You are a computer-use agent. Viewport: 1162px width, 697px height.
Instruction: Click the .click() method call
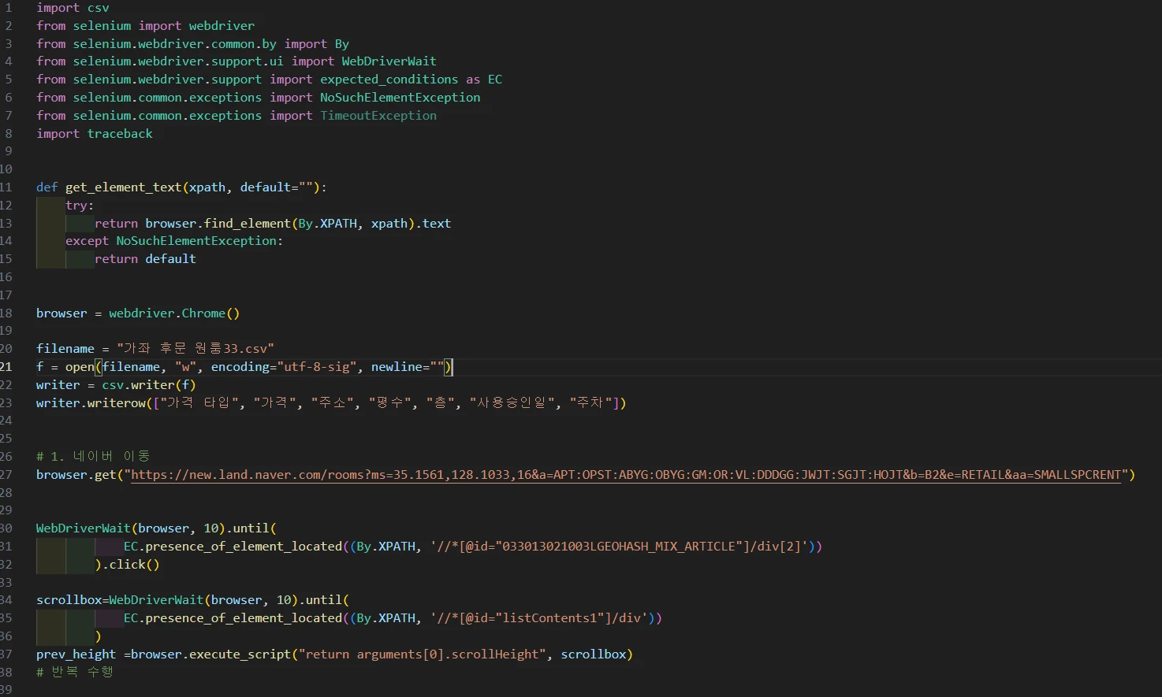click(x=131, y=565)
